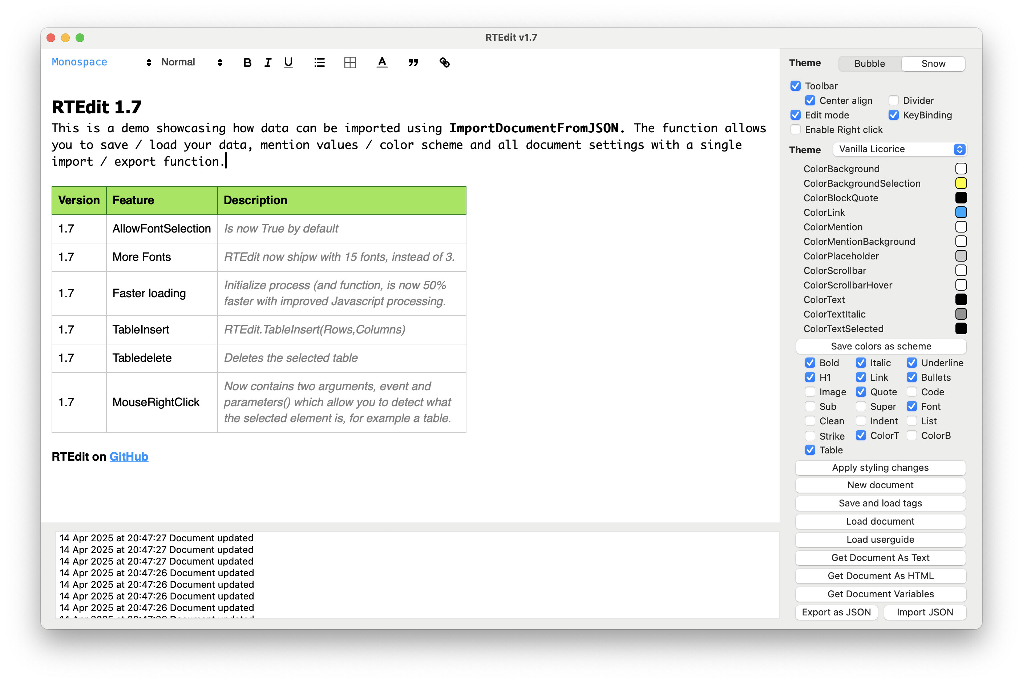Export the document as JSON
This screenshot has width=1023, height=683.
point(836,613)
